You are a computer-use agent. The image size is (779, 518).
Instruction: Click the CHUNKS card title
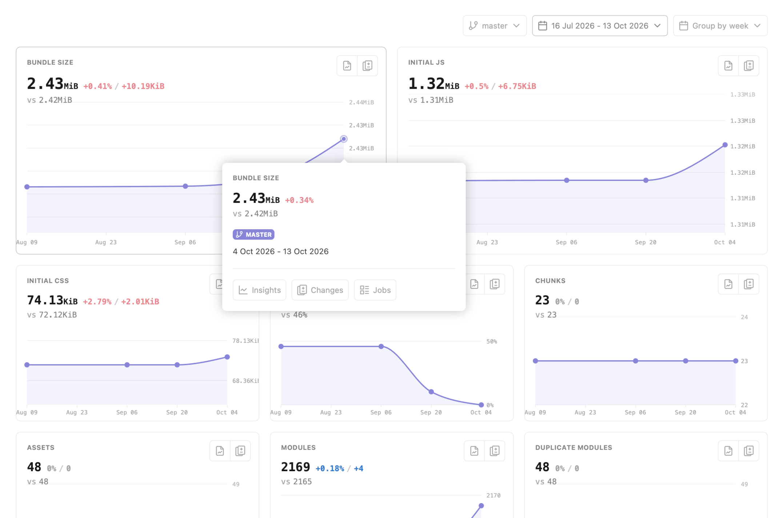click(x=550, y=280)
